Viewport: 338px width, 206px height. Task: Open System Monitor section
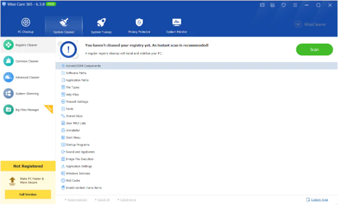tap(177, 25)
